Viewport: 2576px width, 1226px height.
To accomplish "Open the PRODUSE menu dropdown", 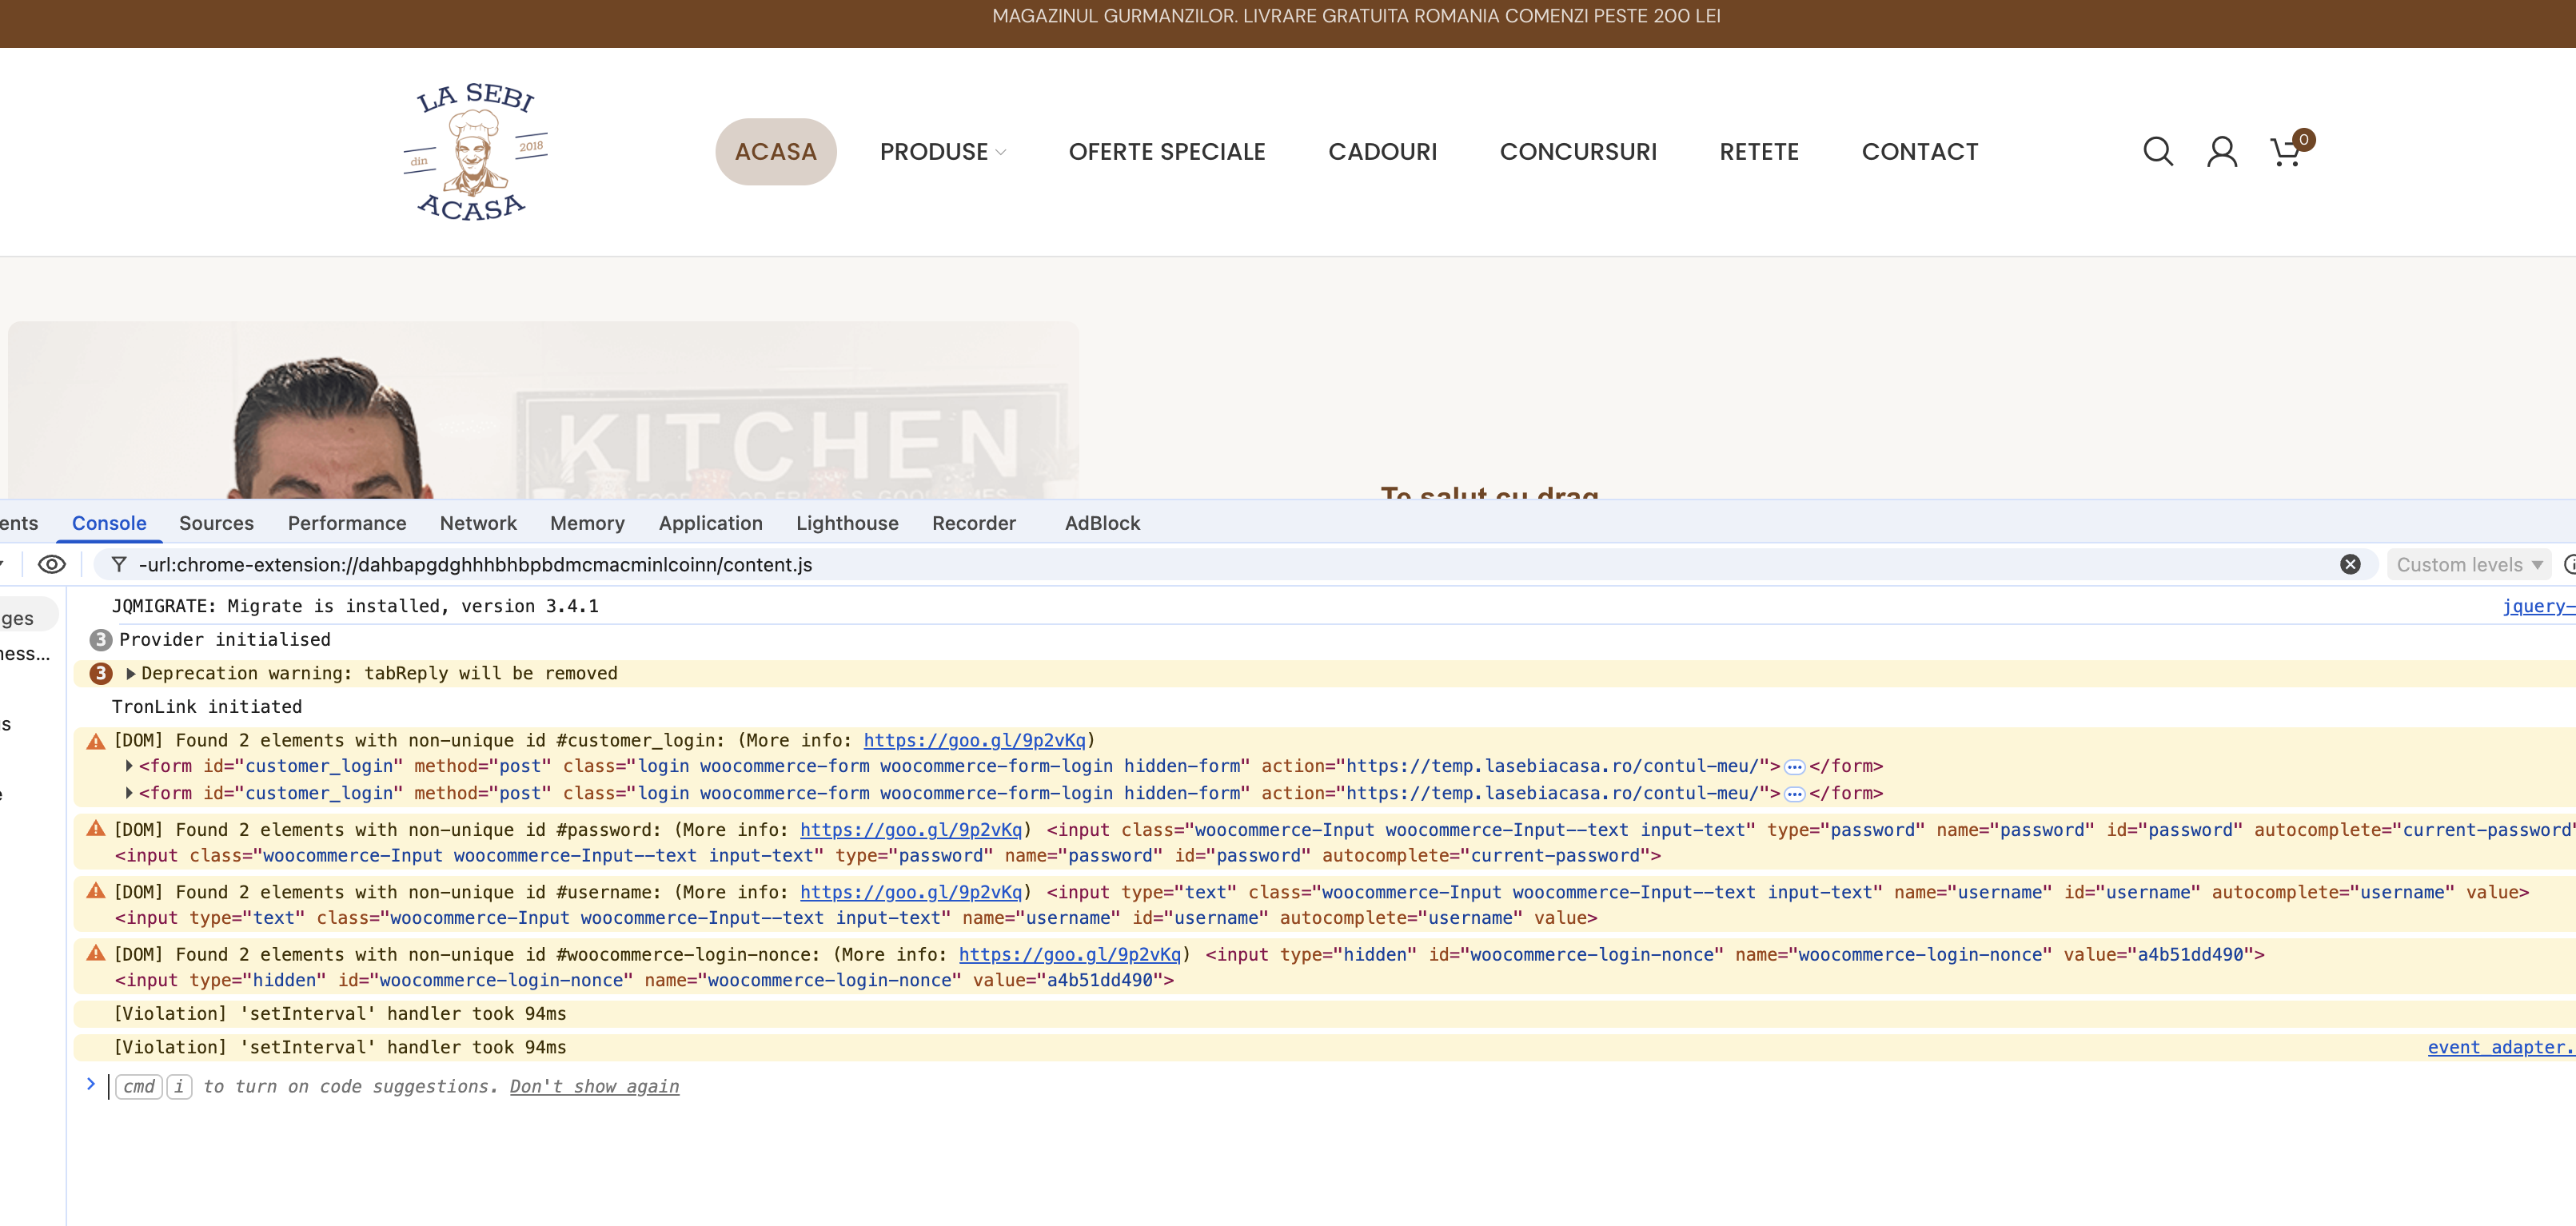I will 942,151.
